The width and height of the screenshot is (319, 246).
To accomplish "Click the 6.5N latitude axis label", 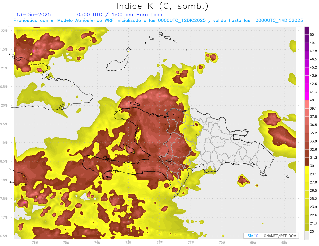I will pyautogui.click(x=4, y=236).
